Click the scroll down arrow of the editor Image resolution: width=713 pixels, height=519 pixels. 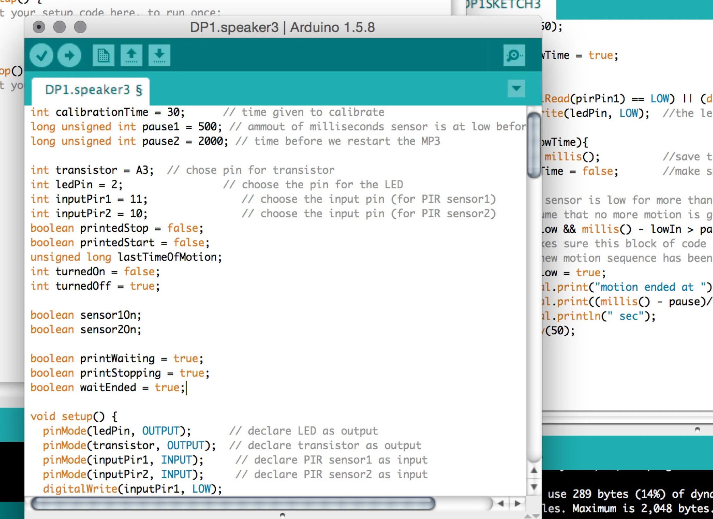tap(534, 487)
